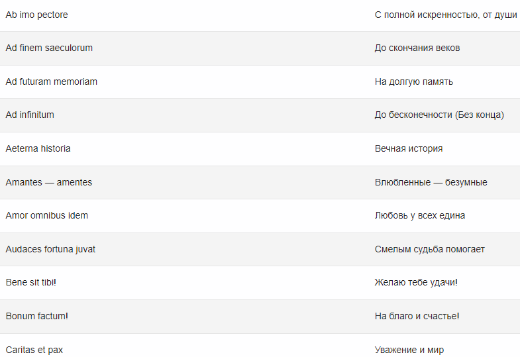This screenshot has height=357, width=520.
Task: Select translation Влюбленные — безумные
Action: click(431, 182)
